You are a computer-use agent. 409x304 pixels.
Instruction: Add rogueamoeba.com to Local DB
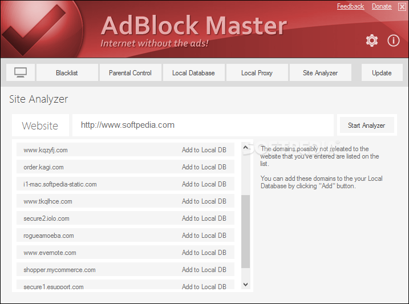[x=204, y=236]
